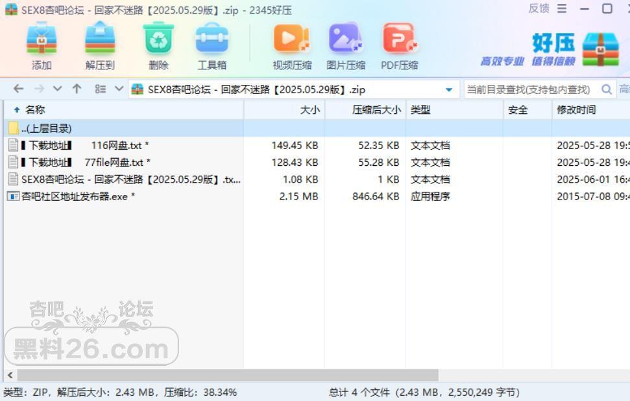630x401 pixels.
Task: Sort by 压缩后大小 column header
Action: coord(365,109)
